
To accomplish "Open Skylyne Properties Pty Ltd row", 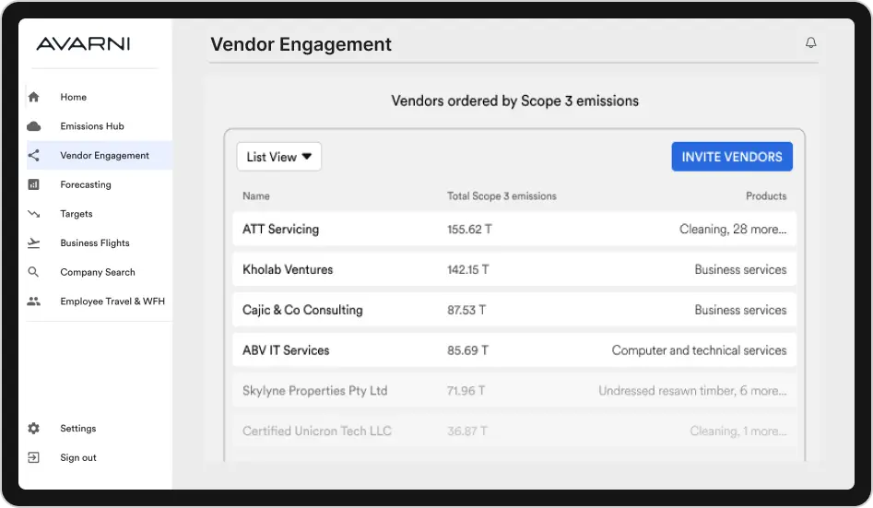I will coord(514,391).
